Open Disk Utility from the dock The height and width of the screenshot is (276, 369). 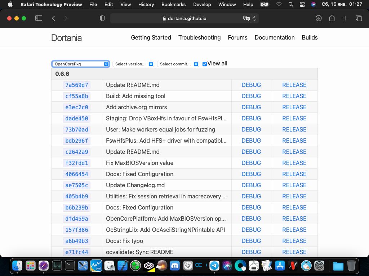109,266
